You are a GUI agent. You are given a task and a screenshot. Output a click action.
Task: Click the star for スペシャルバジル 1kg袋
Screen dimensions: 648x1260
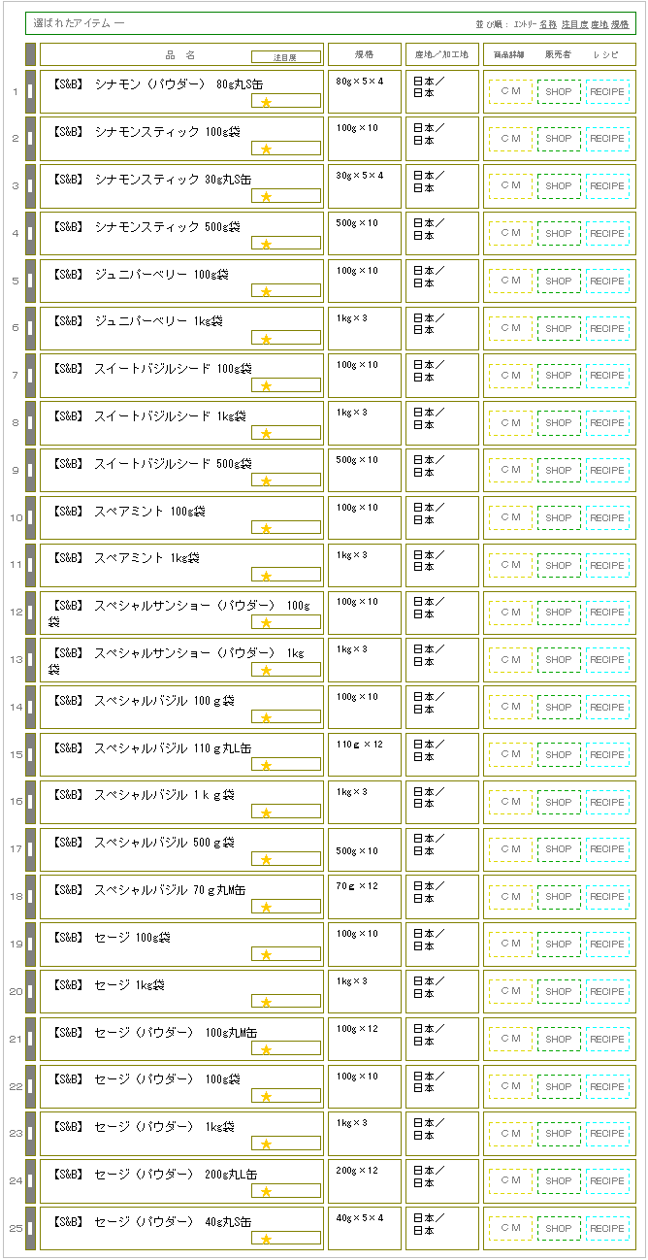(x=266, y=813)
